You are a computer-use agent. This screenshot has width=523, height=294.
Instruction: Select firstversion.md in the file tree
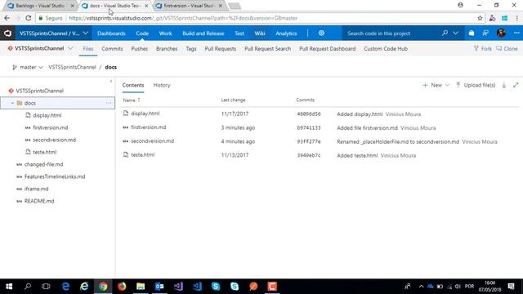point(51,127)
